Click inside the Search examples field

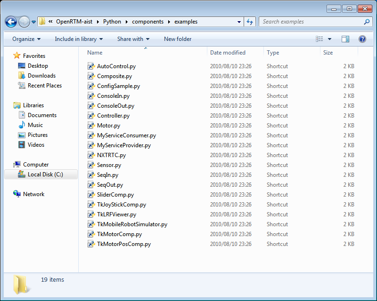pos(311,22)
